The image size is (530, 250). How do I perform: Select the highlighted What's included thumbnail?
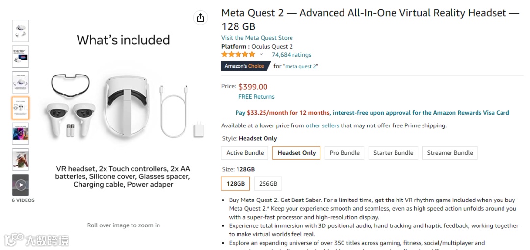pos(21,108)
